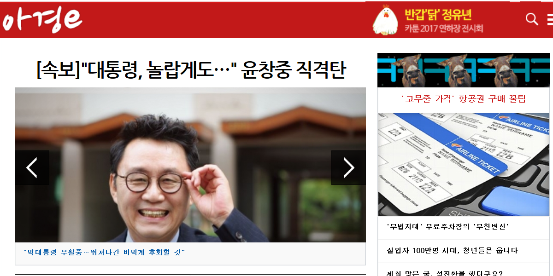Open caption link 박대통령 부활중 비박계 후회할 것
The image size is (553, 276).
coord(104,252)
